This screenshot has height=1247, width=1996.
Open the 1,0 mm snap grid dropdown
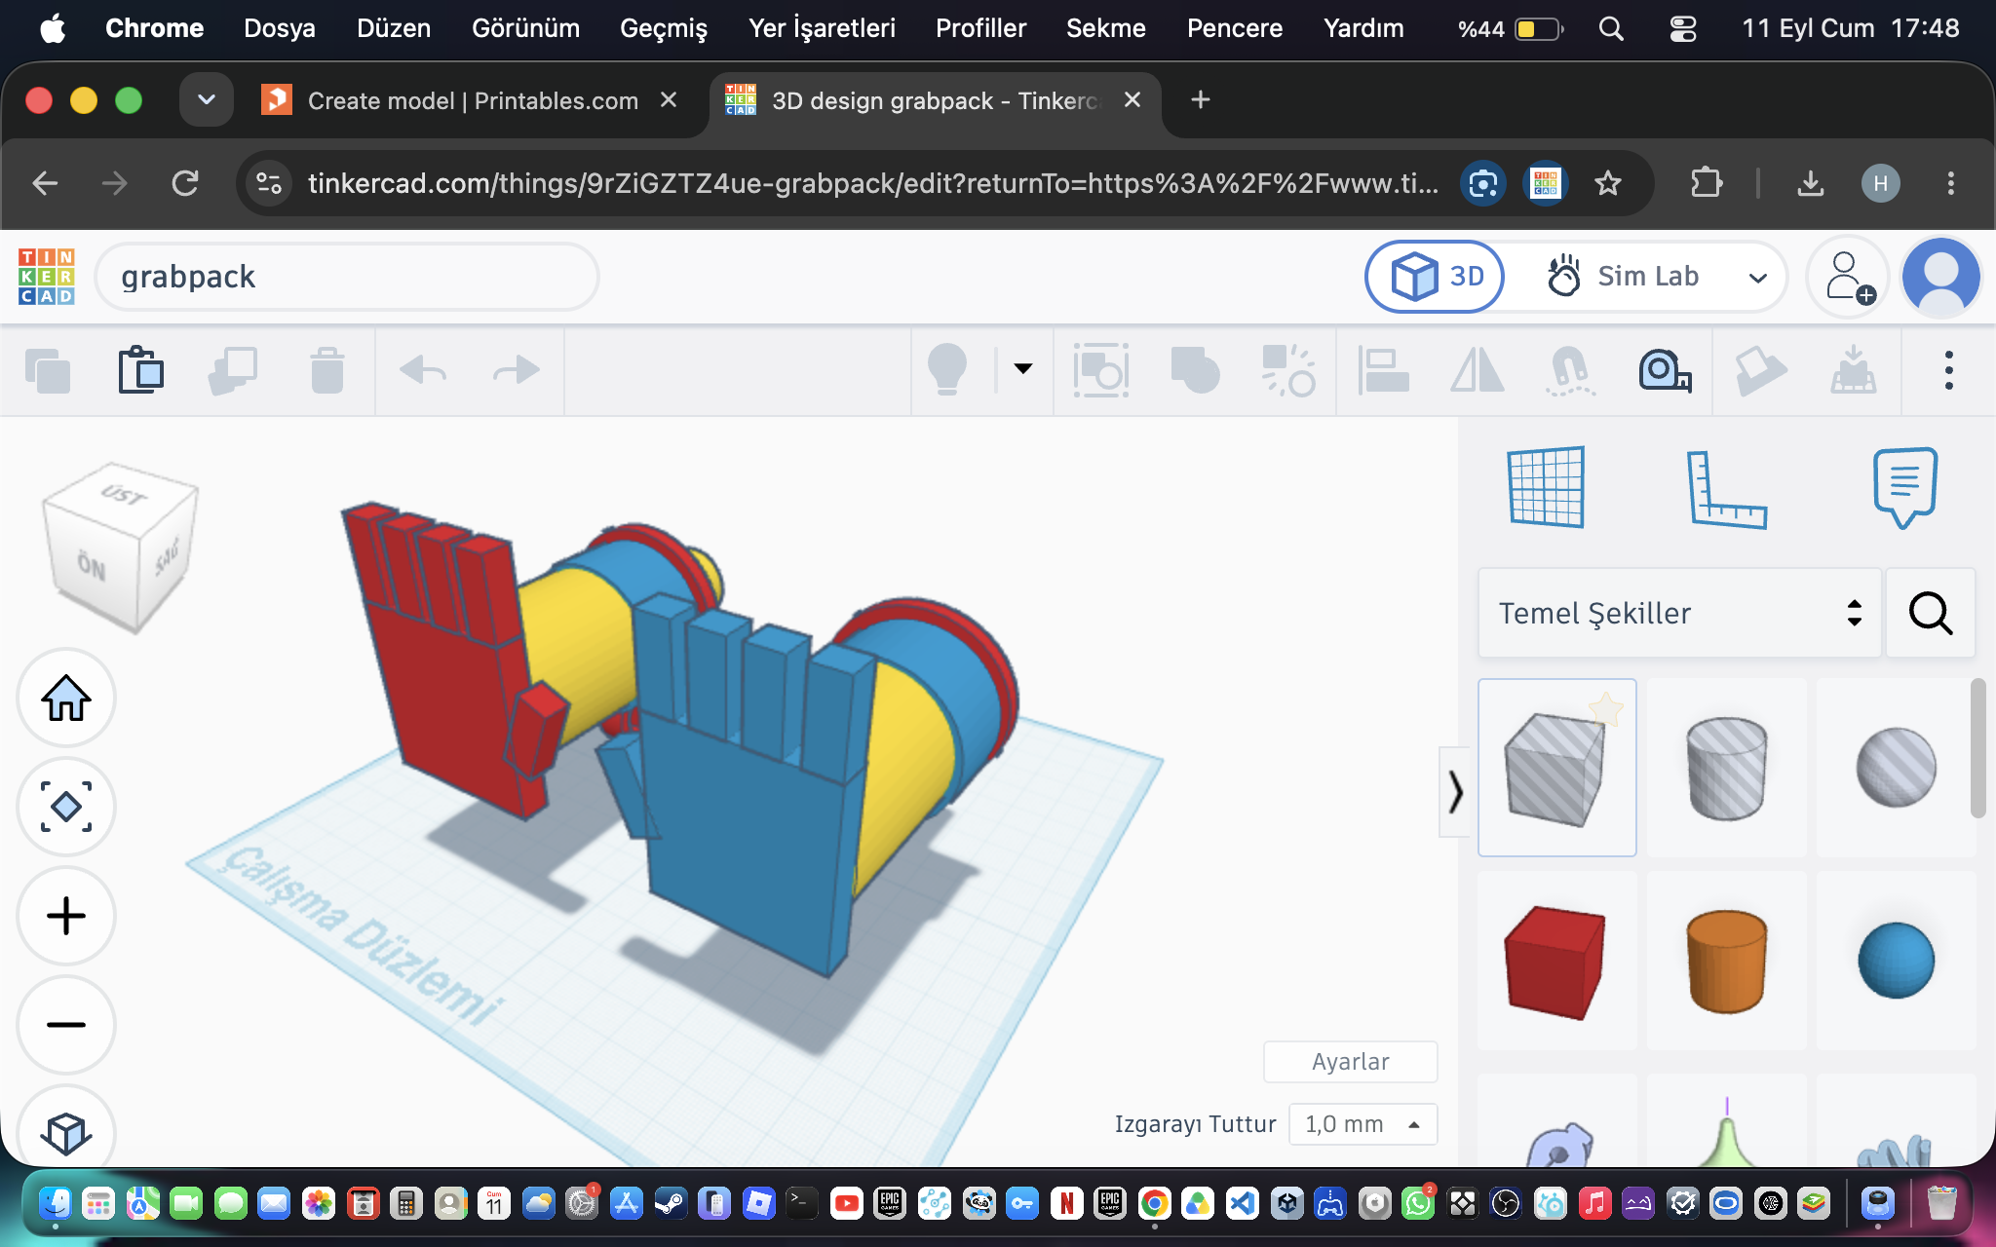pyautogui.click(x=1363, y=1124)
